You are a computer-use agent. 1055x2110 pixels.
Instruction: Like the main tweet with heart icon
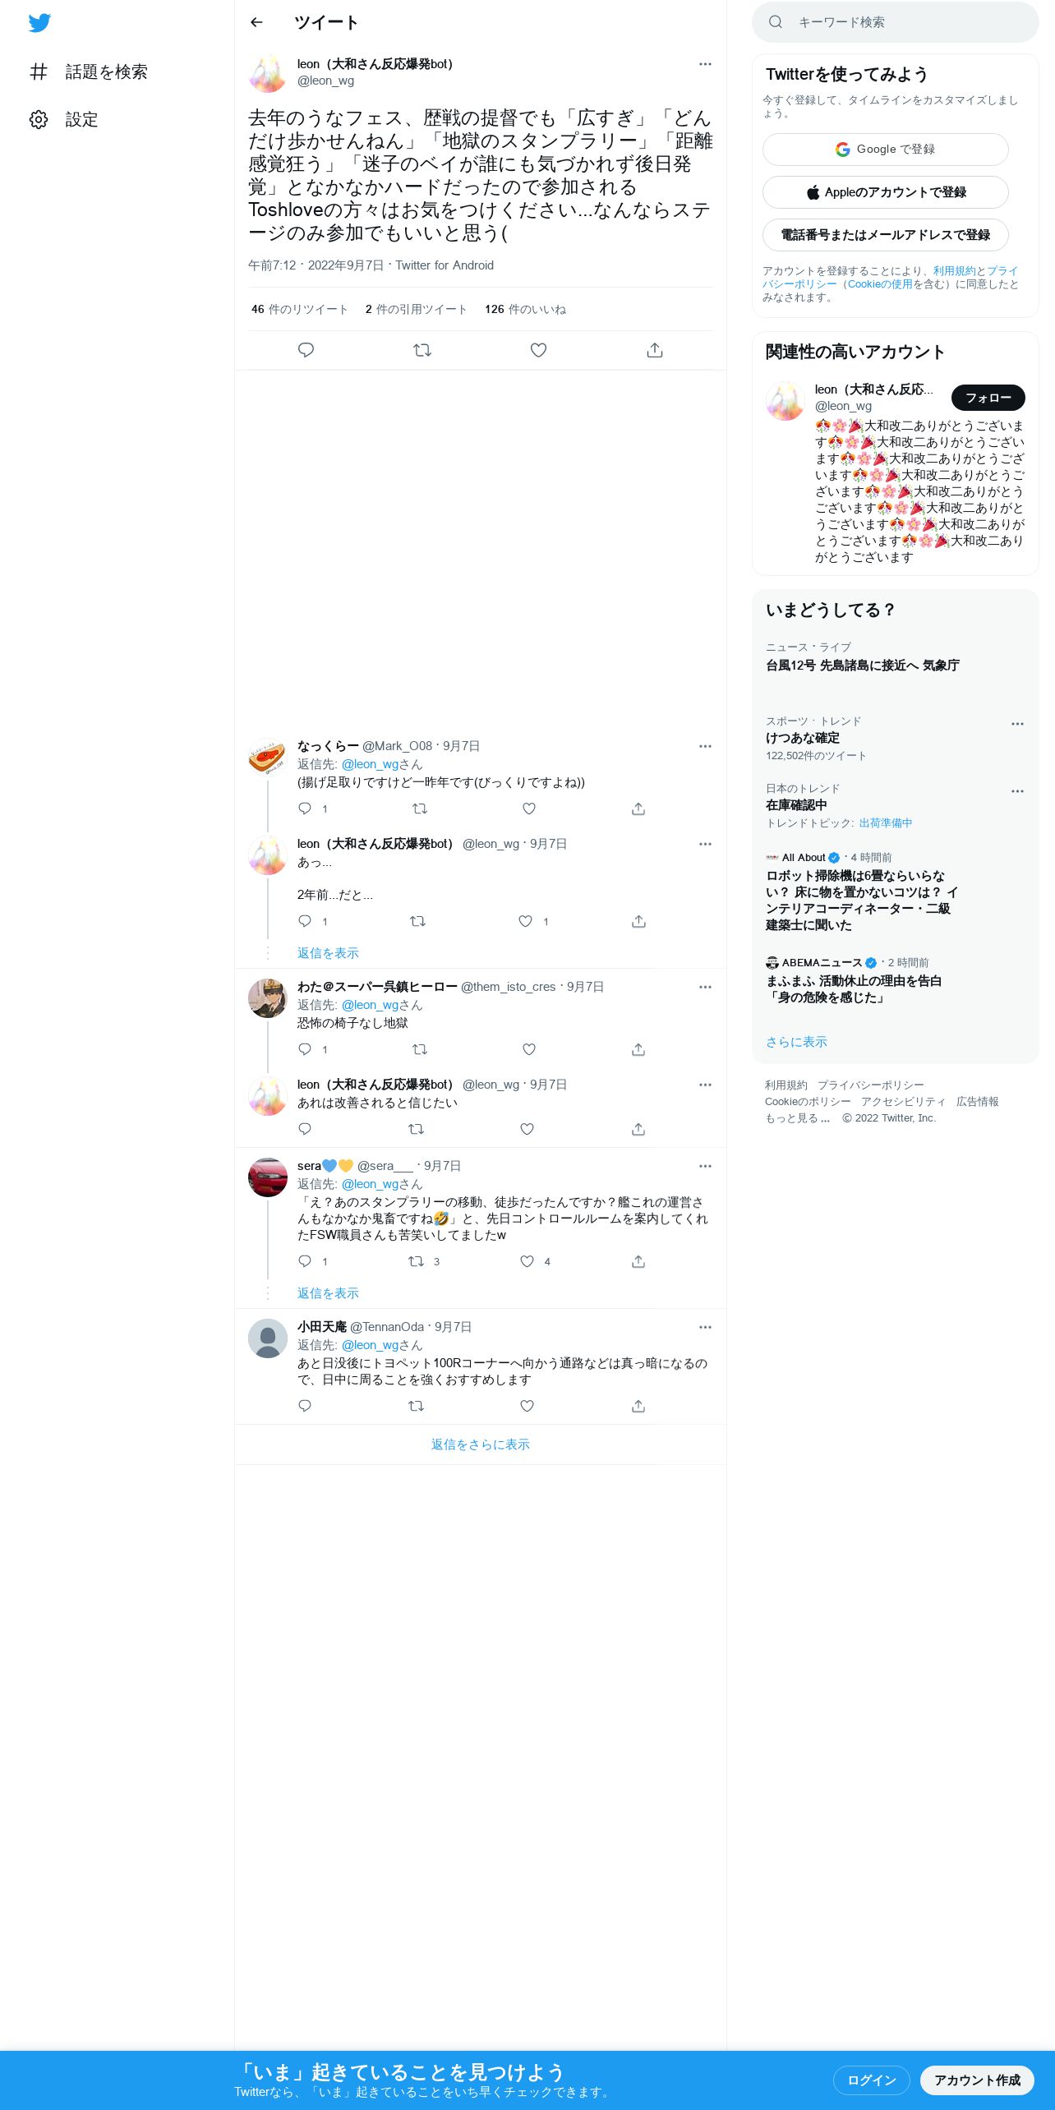[538, 350]
